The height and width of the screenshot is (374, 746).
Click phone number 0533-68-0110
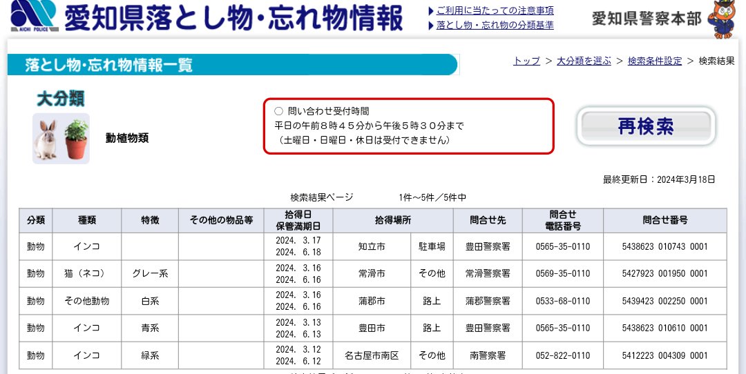point(563,301)
